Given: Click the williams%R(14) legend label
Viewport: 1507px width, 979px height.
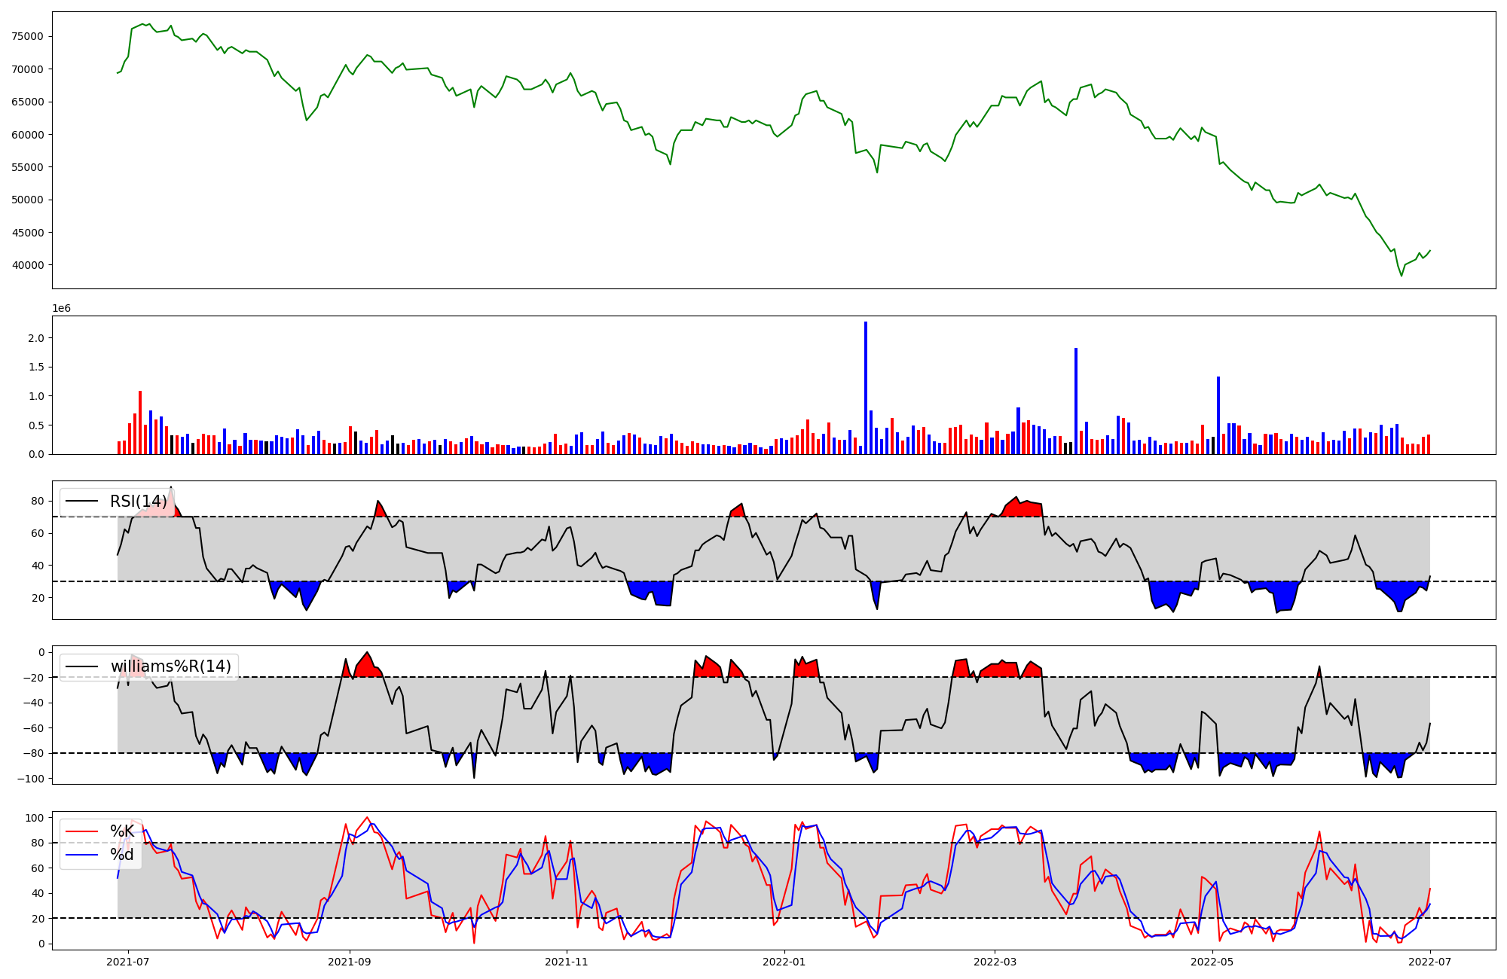Looking at the screenshot, I should [x=171, y=666].
